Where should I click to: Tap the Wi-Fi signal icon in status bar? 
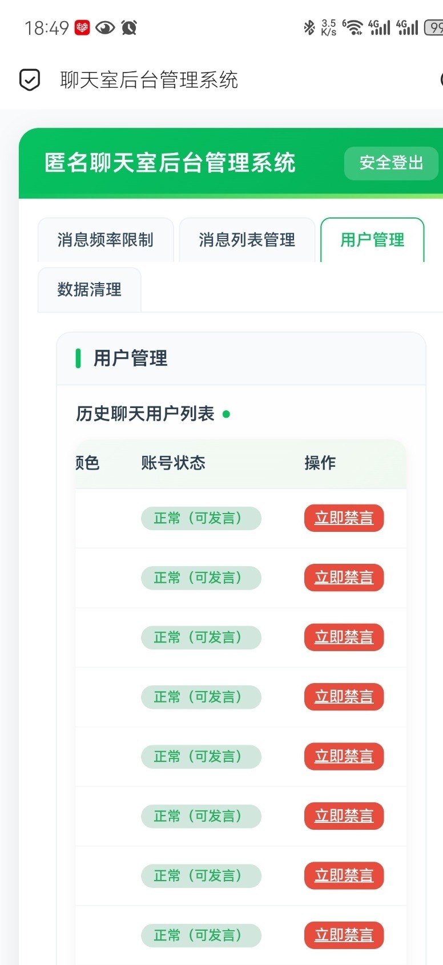click(x=353, y=27)
